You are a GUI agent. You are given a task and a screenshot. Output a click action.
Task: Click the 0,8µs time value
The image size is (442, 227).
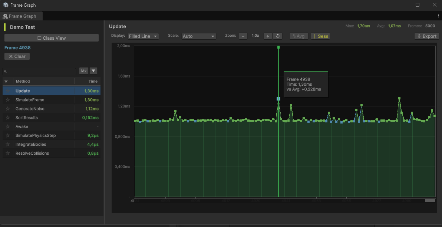(93, 153)
